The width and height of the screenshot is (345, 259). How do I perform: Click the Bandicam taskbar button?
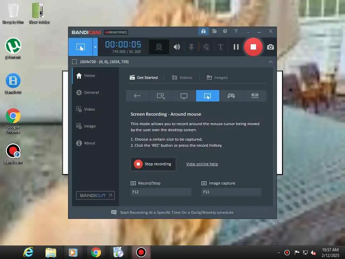pos(141,252)
